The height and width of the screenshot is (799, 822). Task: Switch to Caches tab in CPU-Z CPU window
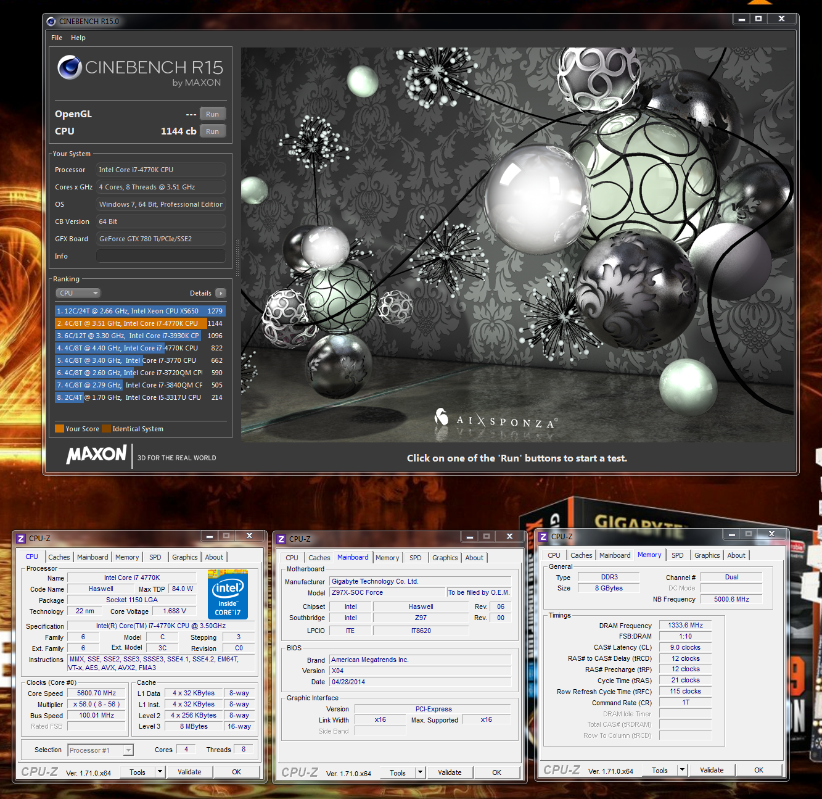(59, 557)
